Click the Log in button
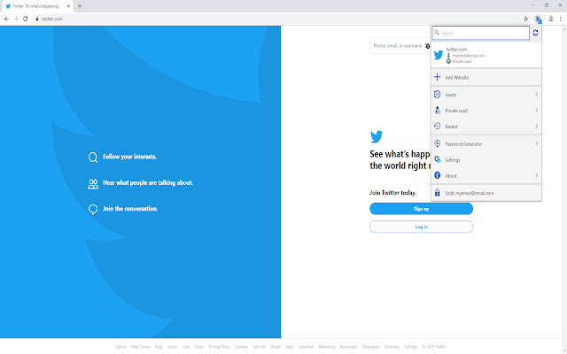 click(x=421, y=227)
